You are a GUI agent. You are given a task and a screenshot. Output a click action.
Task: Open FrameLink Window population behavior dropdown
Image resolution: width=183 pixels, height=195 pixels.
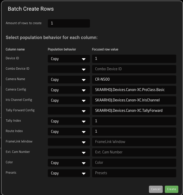(x=69, y=142)
